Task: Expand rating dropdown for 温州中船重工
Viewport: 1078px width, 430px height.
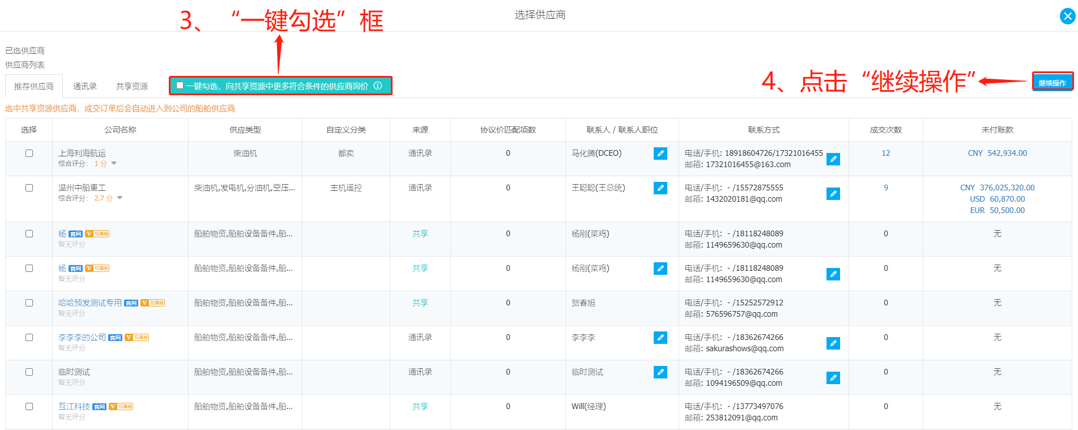Action: (120, 198)
